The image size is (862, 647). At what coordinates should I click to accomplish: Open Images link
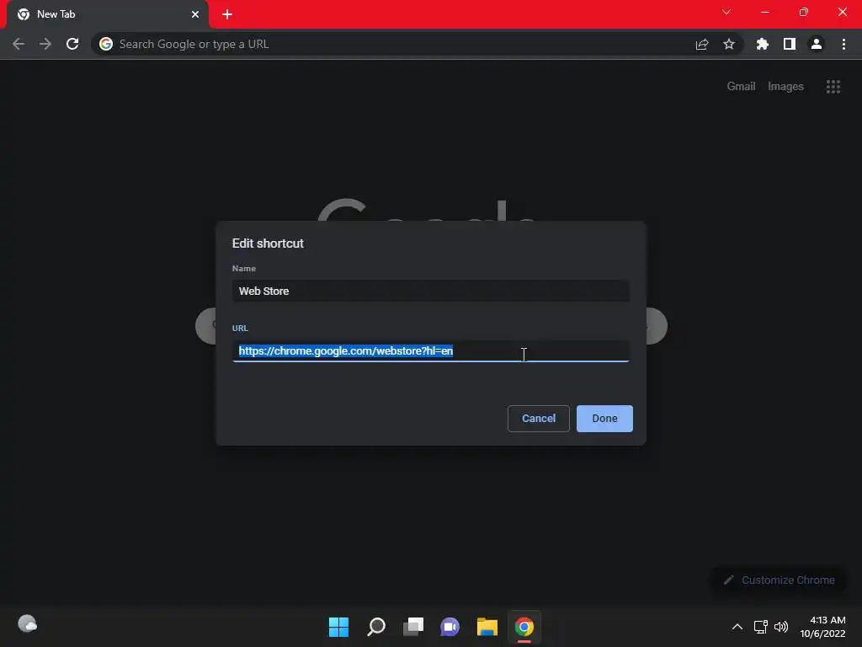[x=785, y=87]
